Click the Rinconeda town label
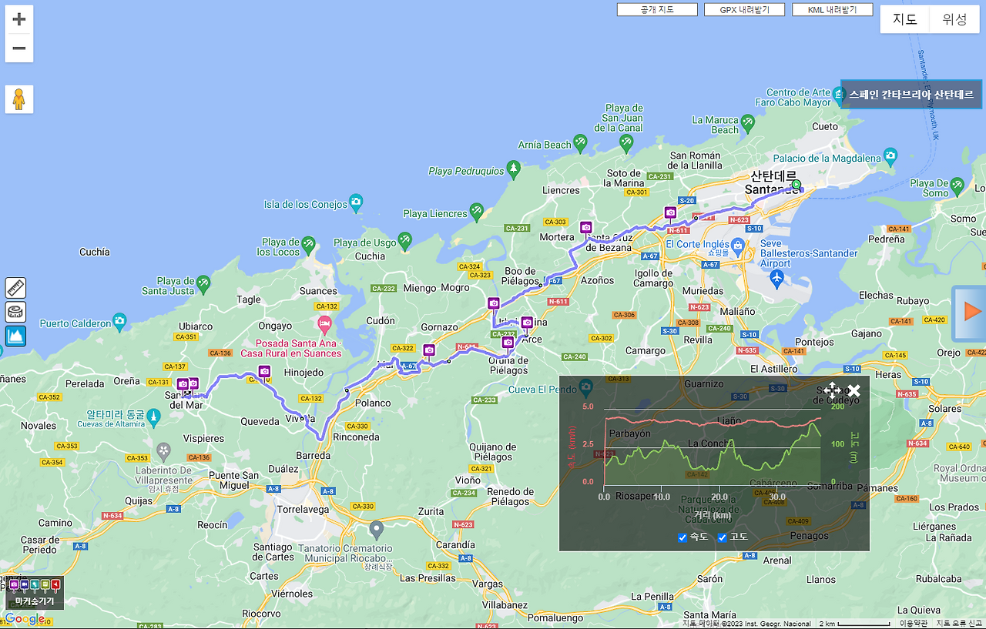The width and height of the screenshot is (986, 629). pos(356,437)
